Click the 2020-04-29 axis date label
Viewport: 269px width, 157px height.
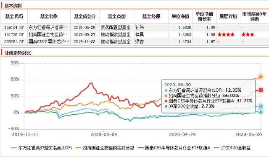(x=182, y=134)
